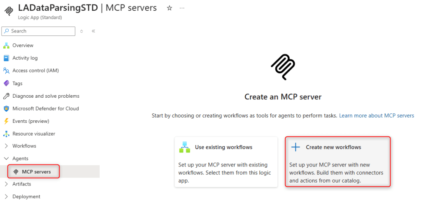Image resolution: width=421 pixels, height=204 pixels.
Task: Expand the Deployment section
Action: (6, 197)
